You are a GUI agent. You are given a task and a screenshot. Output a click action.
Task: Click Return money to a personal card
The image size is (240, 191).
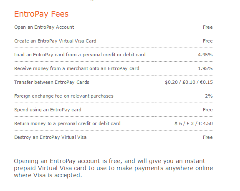pos(67,123)
